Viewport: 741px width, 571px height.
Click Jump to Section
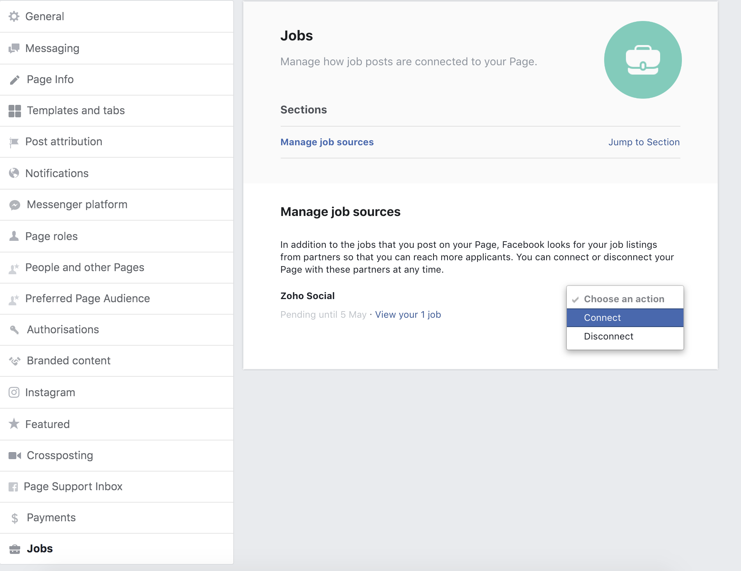click(x=644, y=142)
